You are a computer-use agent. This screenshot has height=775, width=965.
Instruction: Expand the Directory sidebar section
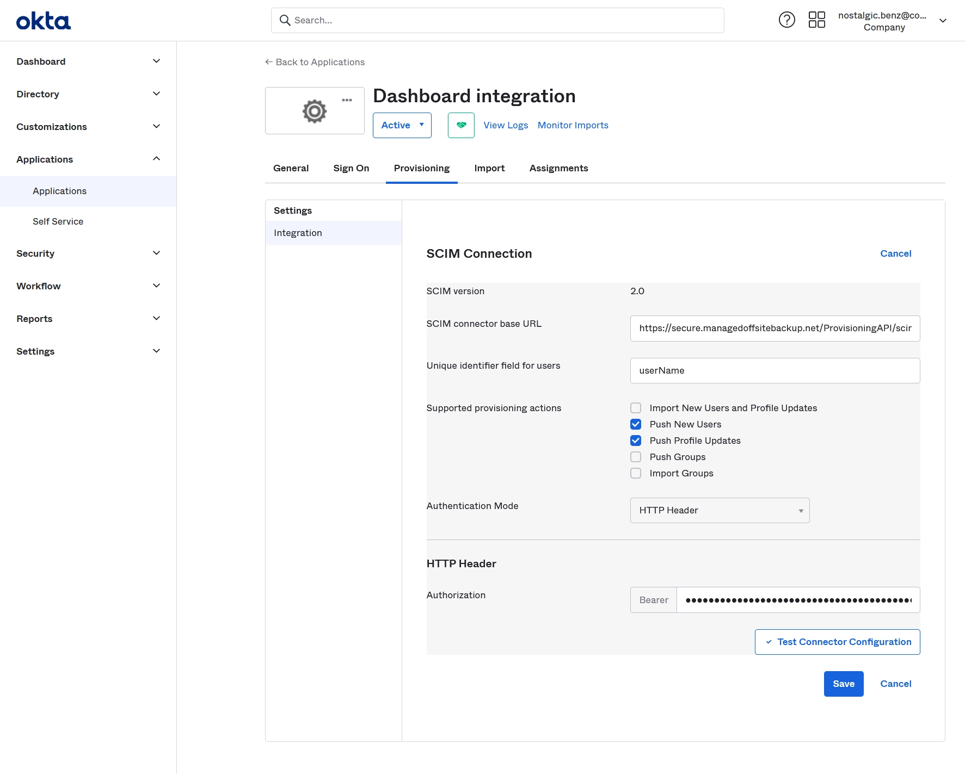[88, 94]
